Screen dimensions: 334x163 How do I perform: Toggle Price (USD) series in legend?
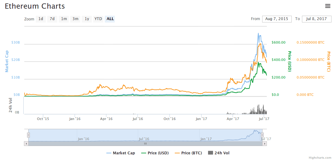pyautogui.click(x=155, y=153)
